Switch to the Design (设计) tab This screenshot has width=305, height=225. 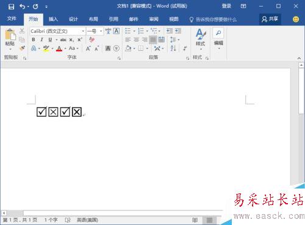coord(73,19)
